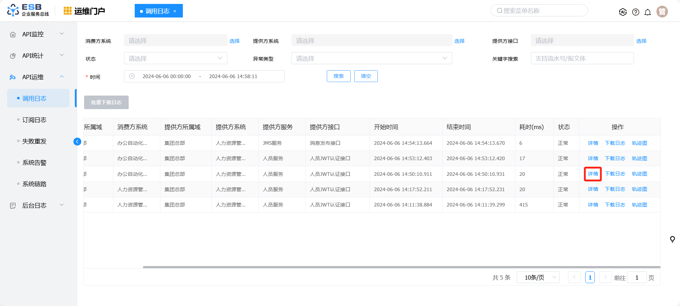This screenshot has width=680, height=306.
Task: Select 系统告警 in the sidebar
Action: pyautogui.click(x=34, y=163)
